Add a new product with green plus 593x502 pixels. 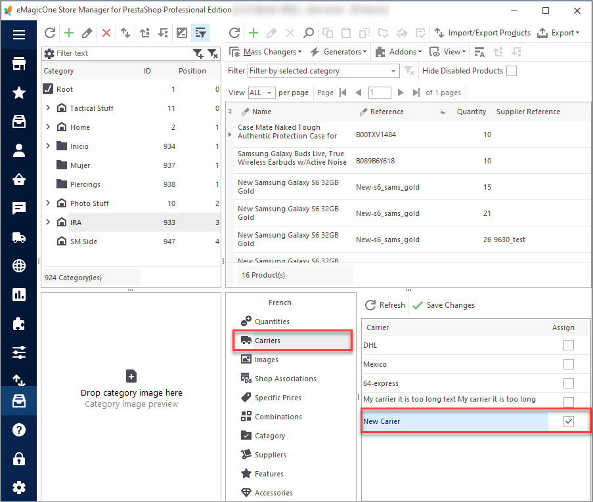pyautogui.click(x=253, y=33)
